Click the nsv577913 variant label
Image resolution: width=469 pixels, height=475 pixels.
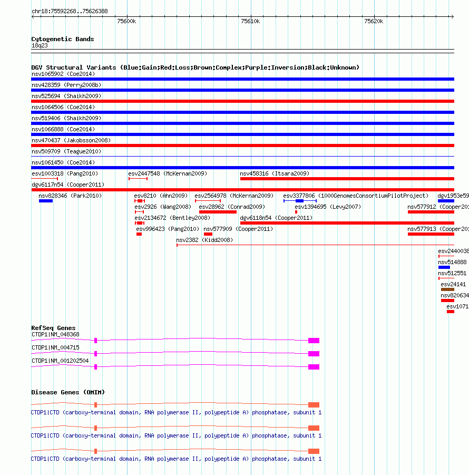click(x=438, y=229)
